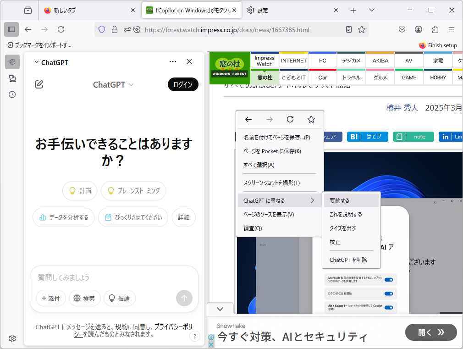Open the 規約 link at the sidebar bottom
Image resolution: width=463 pixels, height=349 pixels.
pyautogui.click(x=121, y=327)
